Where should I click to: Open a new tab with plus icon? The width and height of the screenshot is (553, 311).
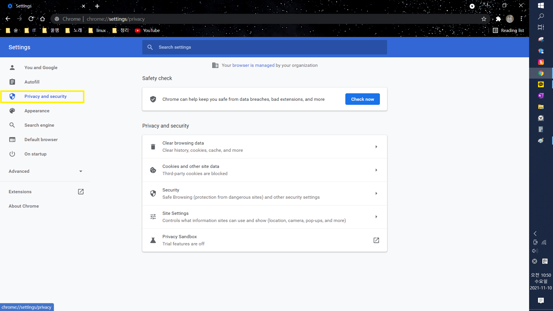[x=97, y=6]
